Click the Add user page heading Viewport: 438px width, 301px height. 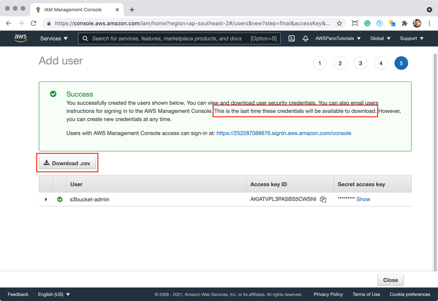coord(60,61)
